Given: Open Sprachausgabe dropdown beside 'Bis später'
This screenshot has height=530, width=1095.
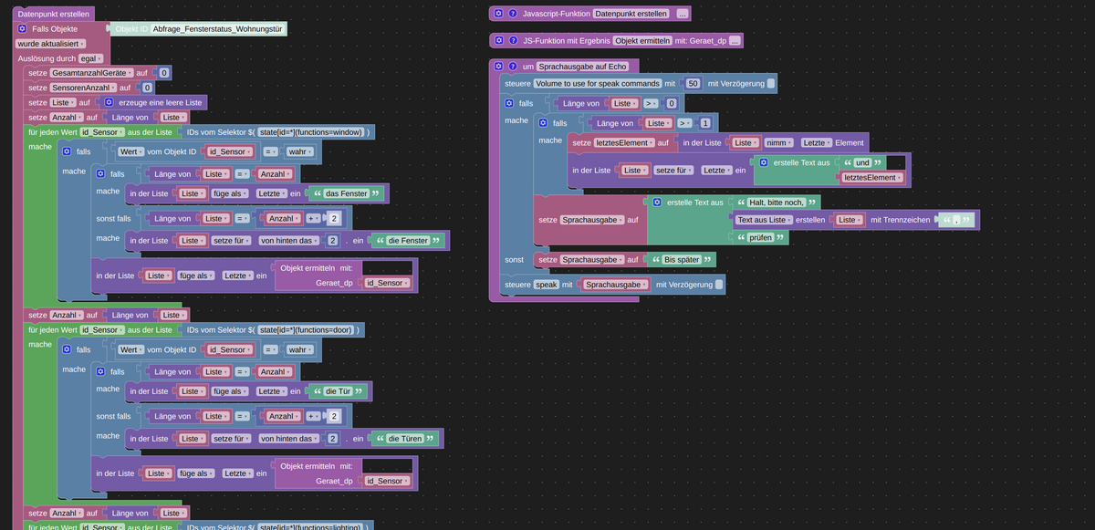Looking at the screenshot, I should click(x=593, y=260).
